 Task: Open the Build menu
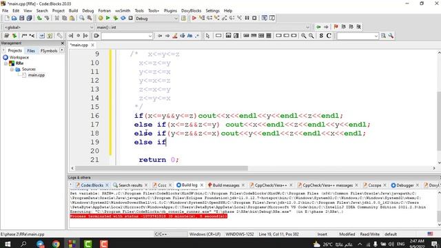coord(73,11)
